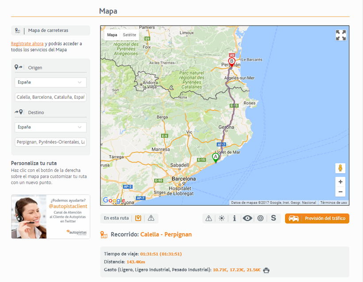The image size is (363, 282).
Task: Toggle route map-pin points of interest
Action: click(x=138, y=218)
